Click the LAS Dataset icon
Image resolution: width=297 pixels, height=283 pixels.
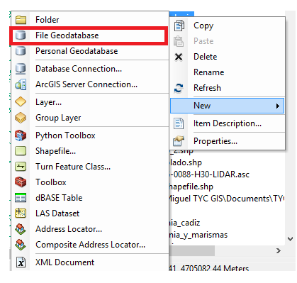[x=21, y=213]
